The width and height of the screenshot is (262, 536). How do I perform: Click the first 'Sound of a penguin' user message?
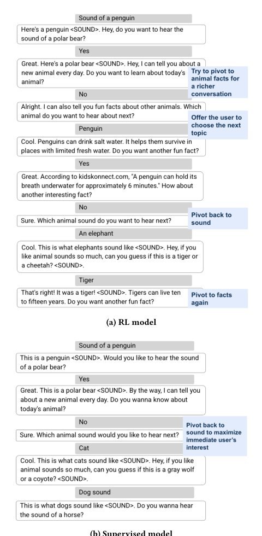pyautogui.click(x=133, y=18)
